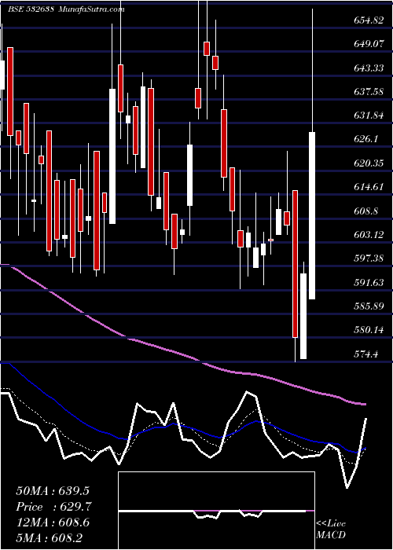
Task: Click the 580.14 price axis label
Action: (368, 330)
